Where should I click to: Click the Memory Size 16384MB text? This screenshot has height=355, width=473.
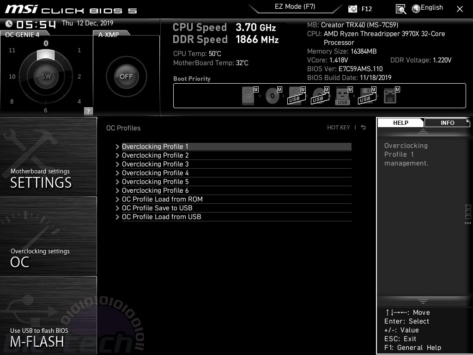(x=342, y=51)
